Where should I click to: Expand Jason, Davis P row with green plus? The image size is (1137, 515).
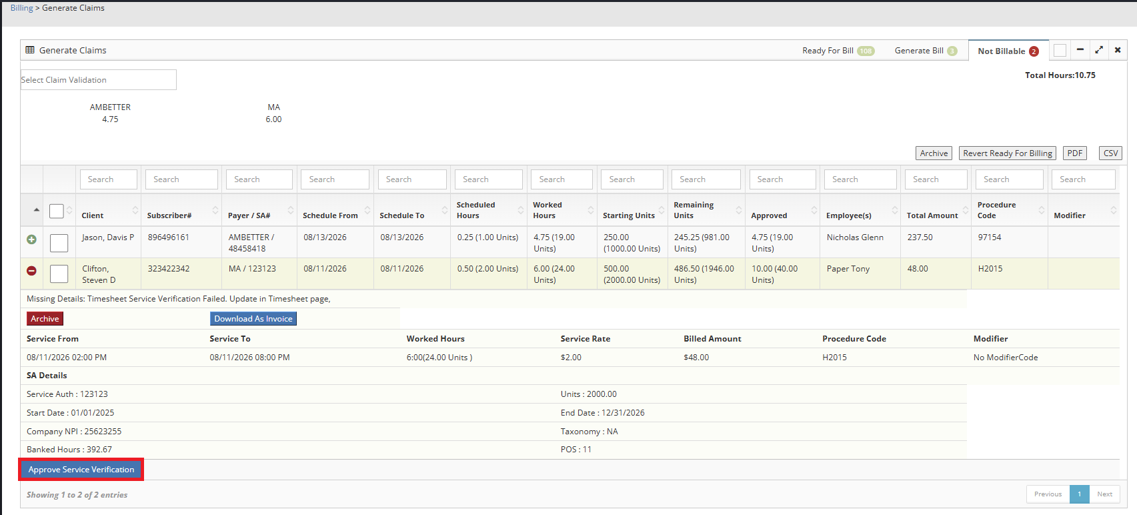31,239
